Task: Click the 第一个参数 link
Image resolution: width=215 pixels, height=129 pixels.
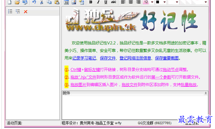Action: tap(161, 77)
